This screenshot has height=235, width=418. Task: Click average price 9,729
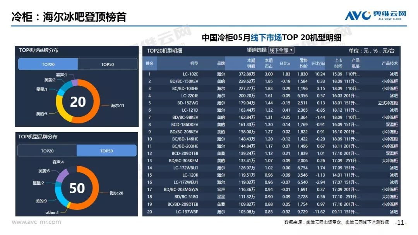(x=303, y=211)
